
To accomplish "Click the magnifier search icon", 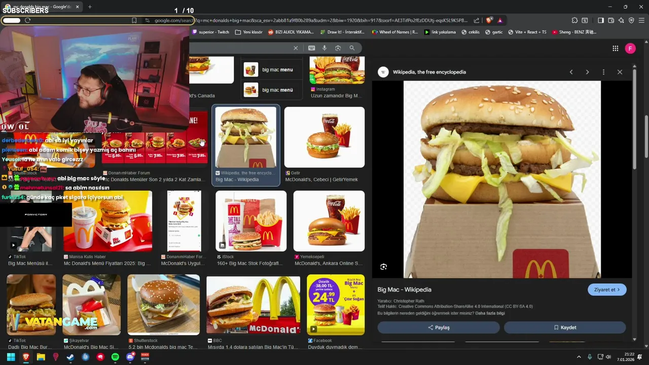I will tap(352, 48).
